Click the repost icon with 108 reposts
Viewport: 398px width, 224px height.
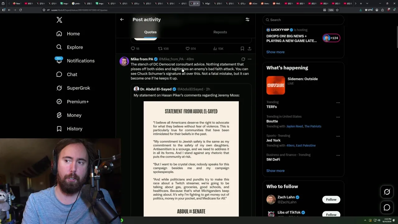click(x=160, y=49)
